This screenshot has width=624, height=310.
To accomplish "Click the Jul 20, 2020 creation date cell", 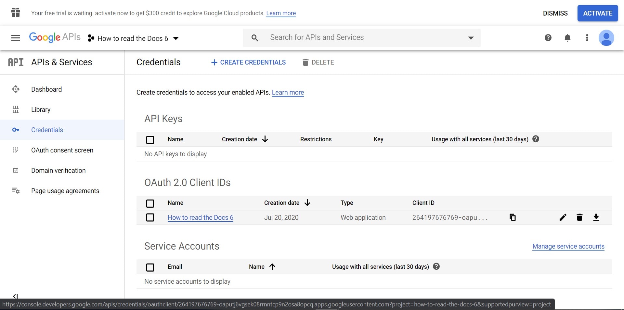I will point(281,217).
